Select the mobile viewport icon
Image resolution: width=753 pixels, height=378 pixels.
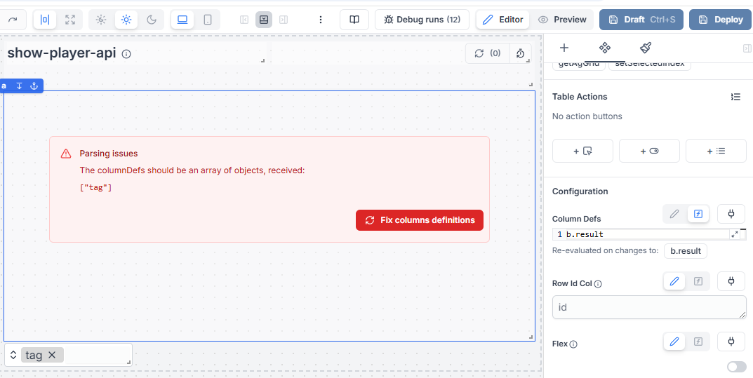(x=208, y=20)
